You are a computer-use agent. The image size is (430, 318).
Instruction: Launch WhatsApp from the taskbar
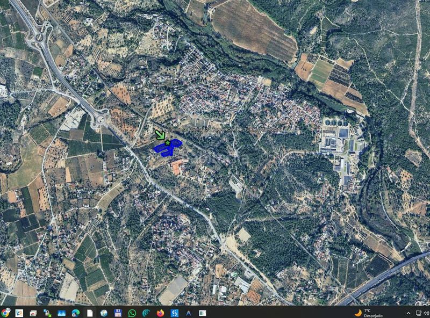pyautogui.click(x=132, y=313)
